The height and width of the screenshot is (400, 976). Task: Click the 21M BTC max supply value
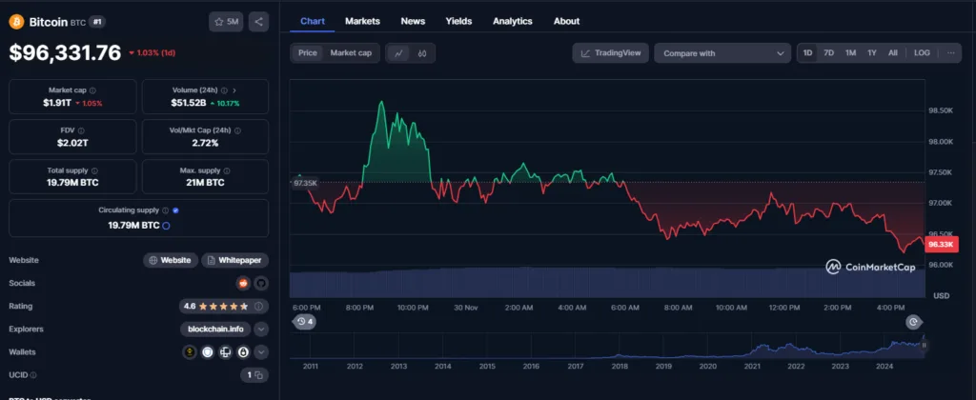click(x=206, y=182)
